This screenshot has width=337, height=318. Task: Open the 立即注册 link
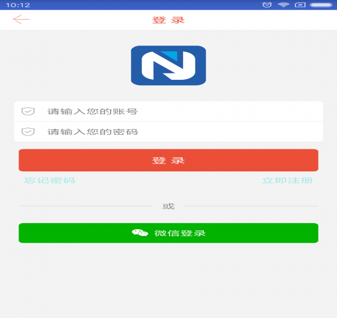click(x=288, y=180)
